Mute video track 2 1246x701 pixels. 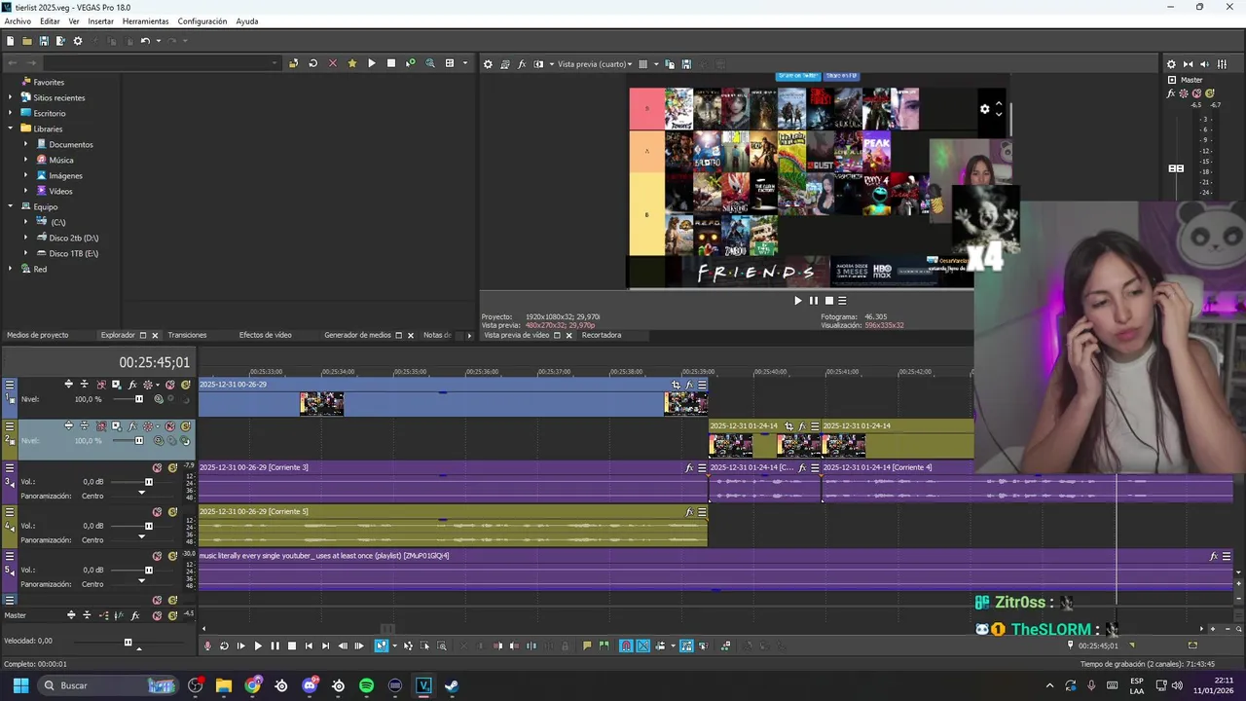[x=170, y=426]
